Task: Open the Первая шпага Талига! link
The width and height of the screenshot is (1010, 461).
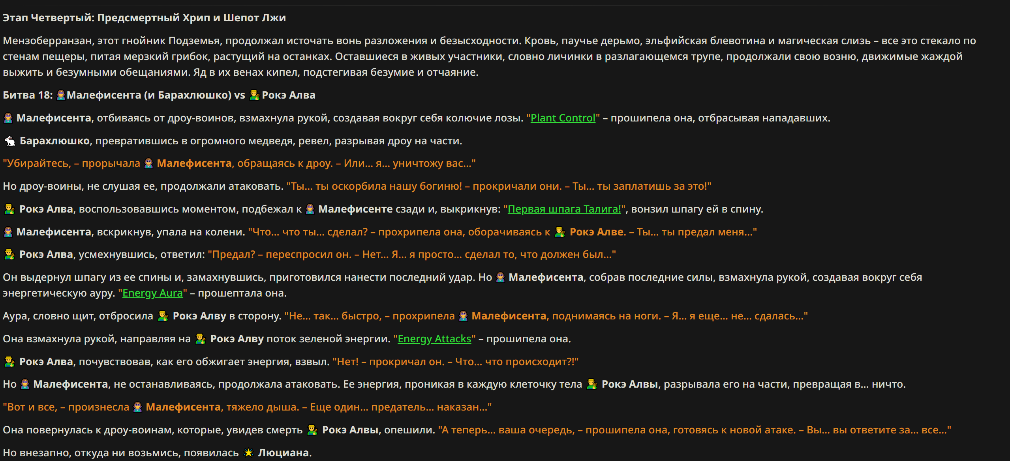Action: click(x=564, y=209)
